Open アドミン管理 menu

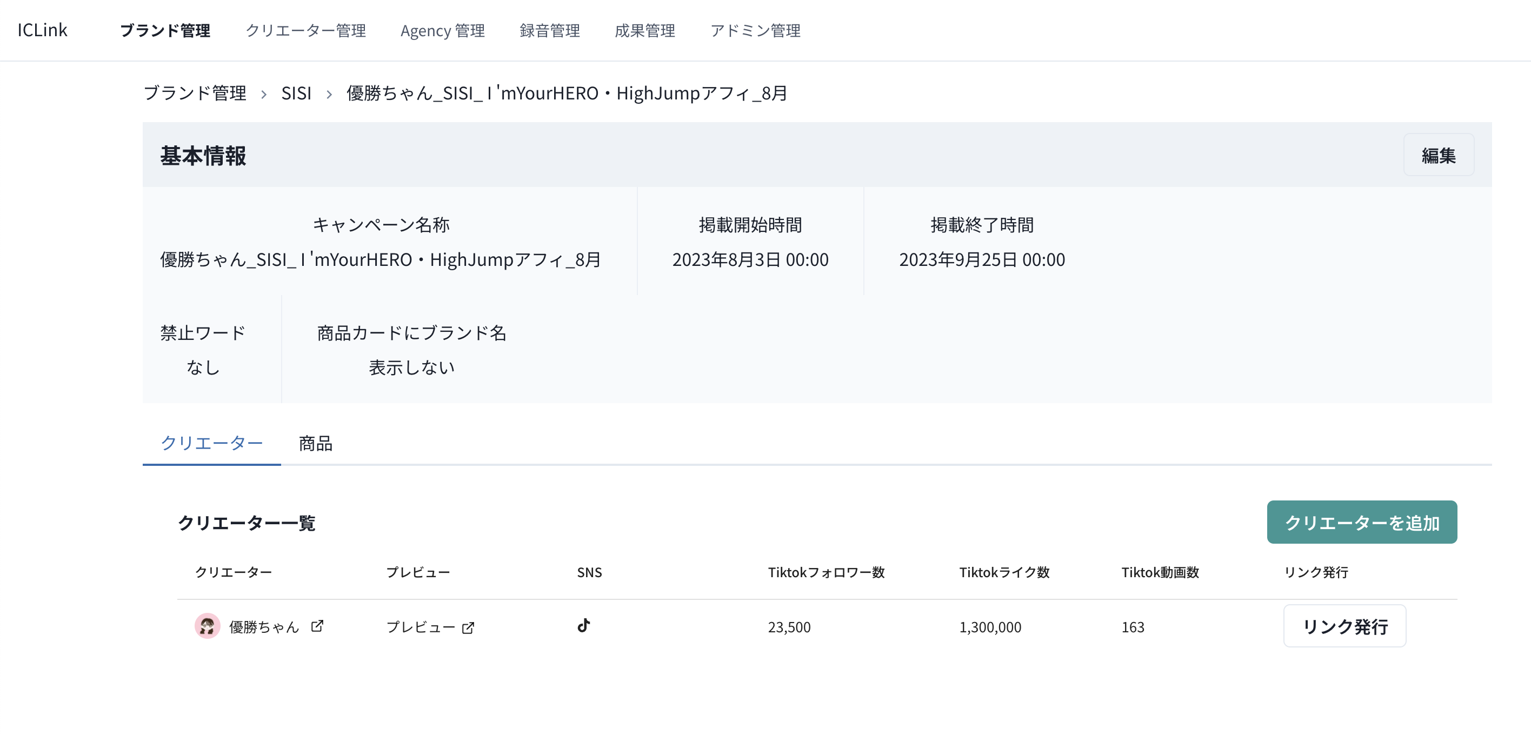coord(755,30)
